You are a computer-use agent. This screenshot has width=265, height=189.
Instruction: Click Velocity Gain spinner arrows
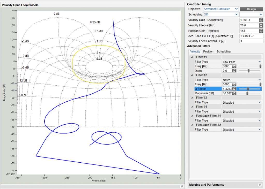coord(261,20)
